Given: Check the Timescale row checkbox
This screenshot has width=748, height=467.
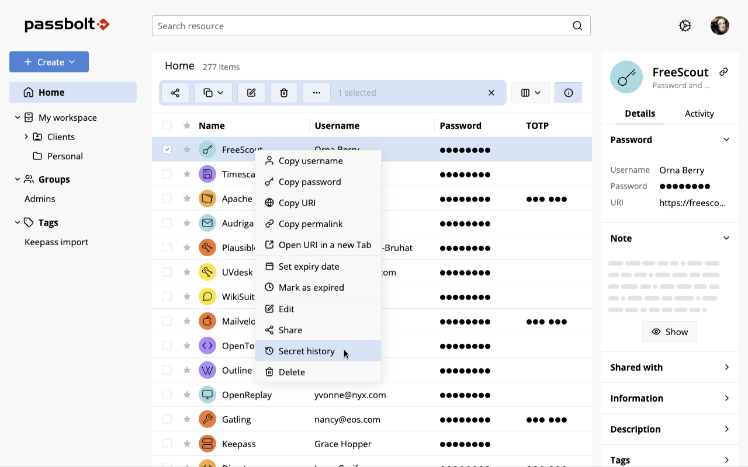Looking at the screenshot, I should coord(167,174).
